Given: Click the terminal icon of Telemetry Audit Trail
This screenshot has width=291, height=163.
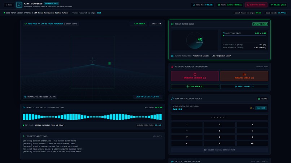Looking at the screenshot, I should pyautogui.click(x=24, y=136).
